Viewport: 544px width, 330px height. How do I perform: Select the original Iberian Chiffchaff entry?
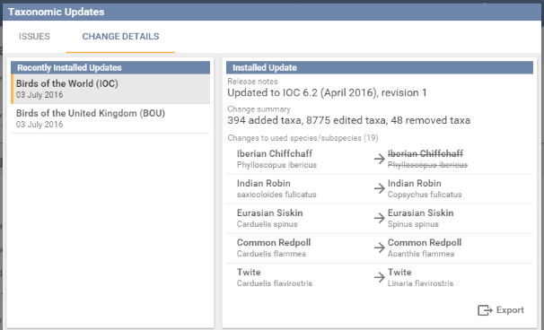click(x=276, y=159)
